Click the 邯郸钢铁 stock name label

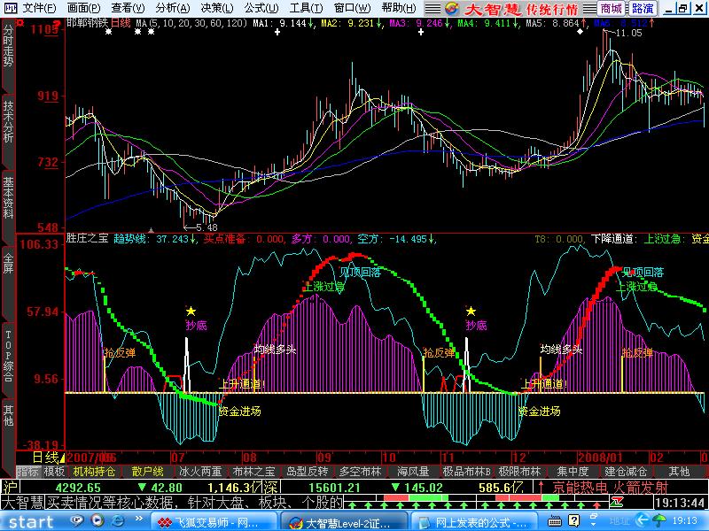[87, 23]
